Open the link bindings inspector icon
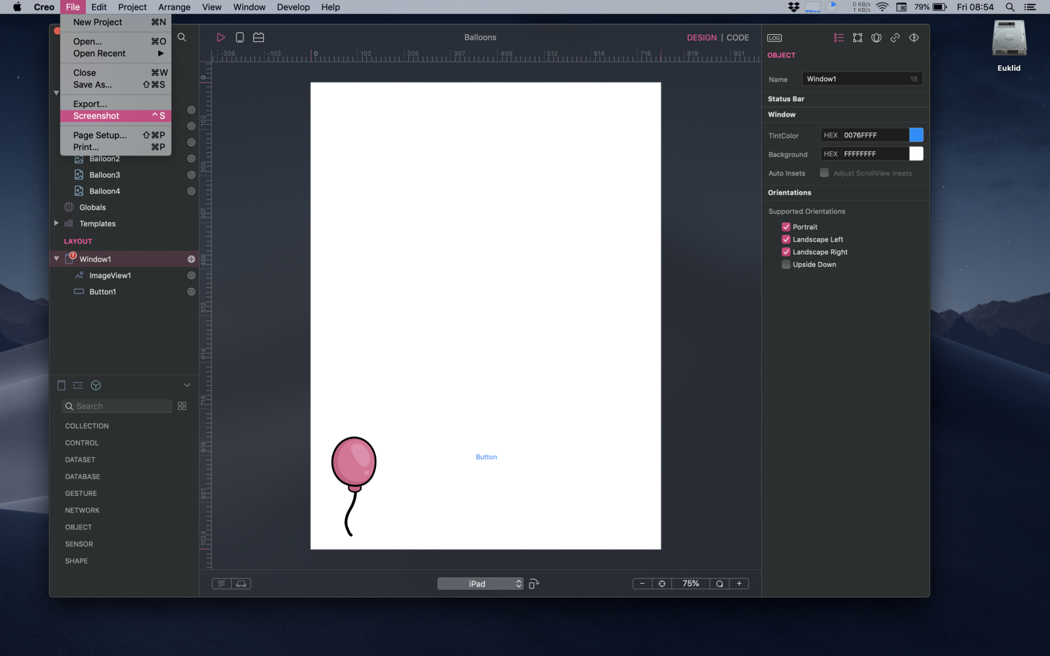The height and width of the screenshot is (656, 1050). (894, 37)
